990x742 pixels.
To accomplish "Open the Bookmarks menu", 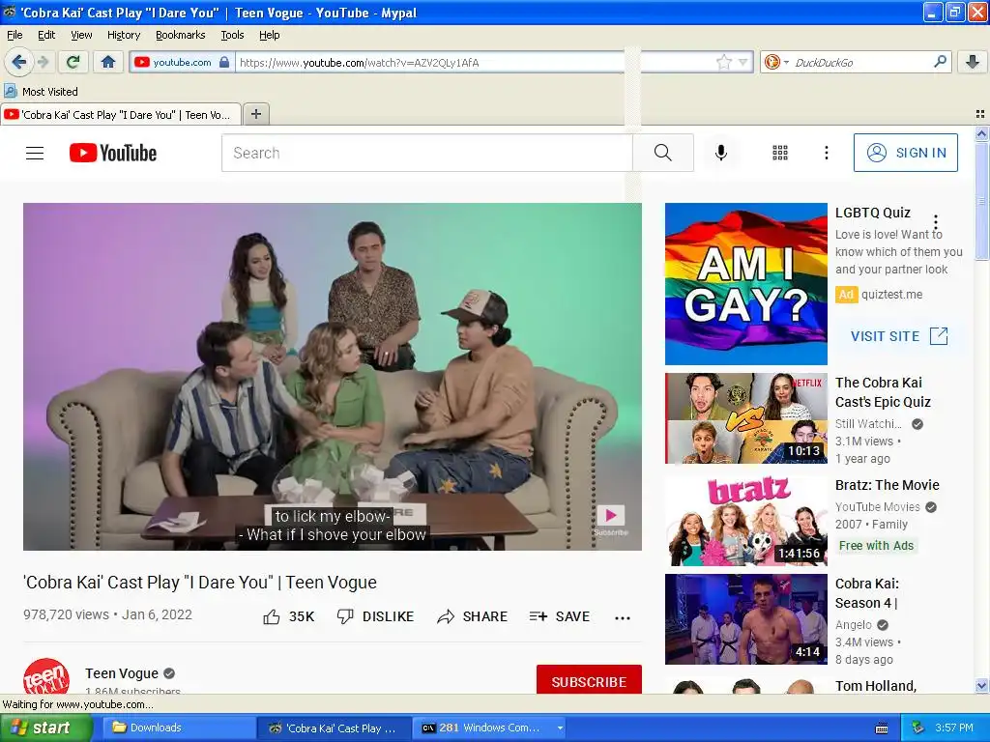I will [x=180, y=35].
